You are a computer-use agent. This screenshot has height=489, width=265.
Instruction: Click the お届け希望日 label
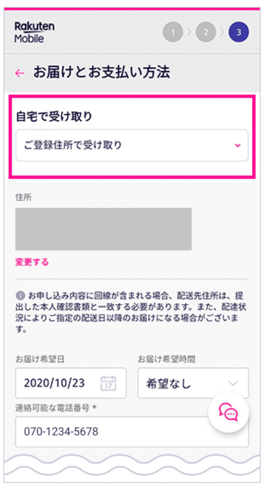40,359
